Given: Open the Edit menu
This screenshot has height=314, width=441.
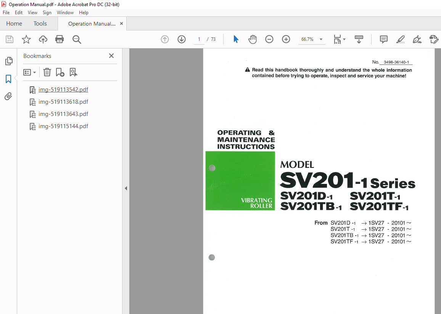Looking at the screenshot, I should click(x=19, y=12).
